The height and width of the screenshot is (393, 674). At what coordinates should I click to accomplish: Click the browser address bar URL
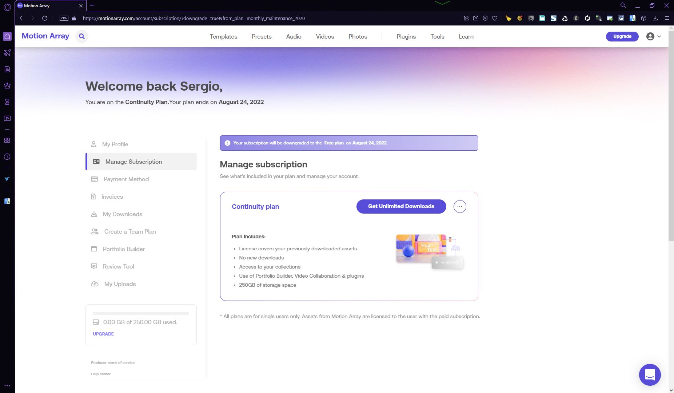[194, 18]
